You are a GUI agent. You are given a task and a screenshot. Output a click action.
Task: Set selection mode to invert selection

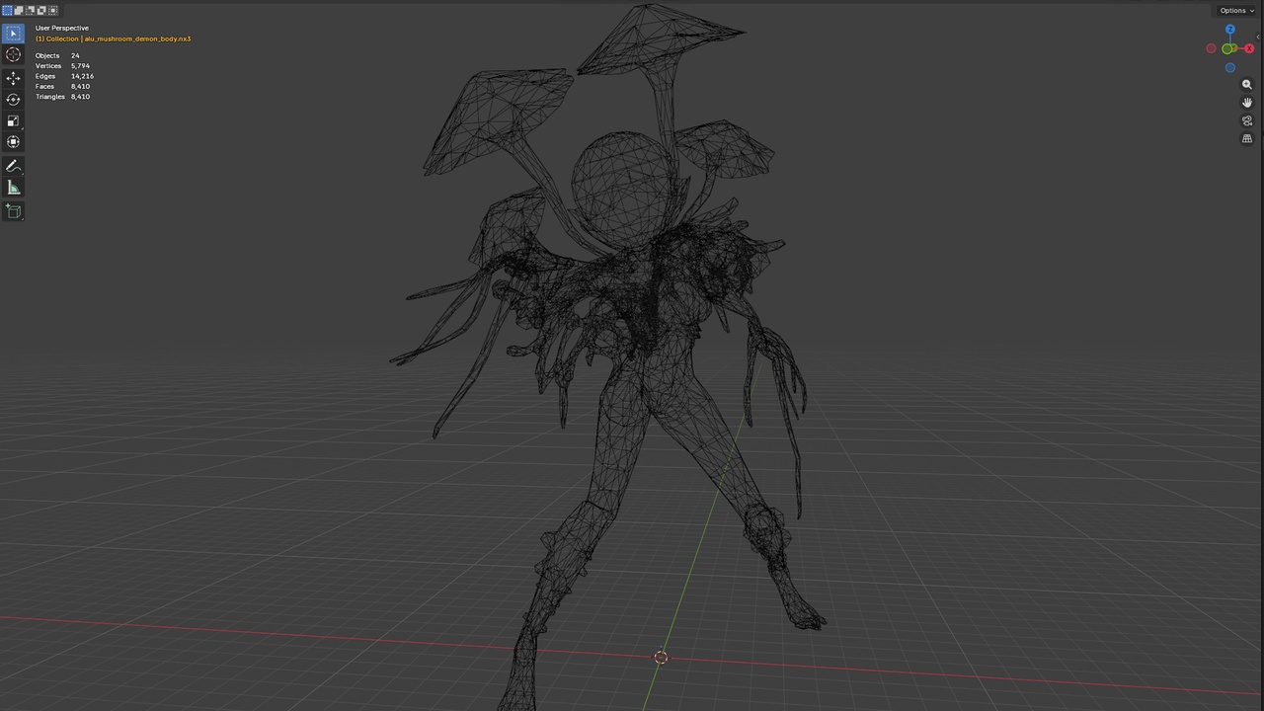click(41, 10)
